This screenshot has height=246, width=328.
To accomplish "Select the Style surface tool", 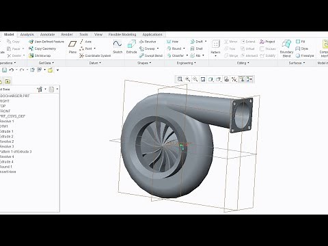I will [302, 49].
